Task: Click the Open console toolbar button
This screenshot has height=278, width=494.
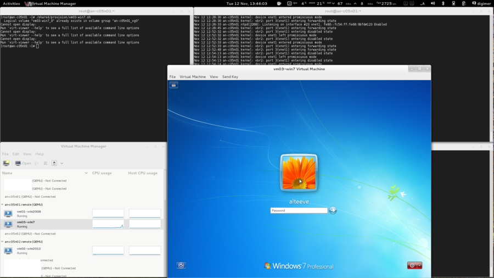Action: [23, 163]
